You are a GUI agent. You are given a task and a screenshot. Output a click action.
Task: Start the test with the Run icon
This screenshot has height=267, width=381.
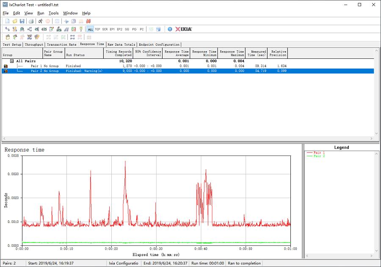click(x=40, y=21)
